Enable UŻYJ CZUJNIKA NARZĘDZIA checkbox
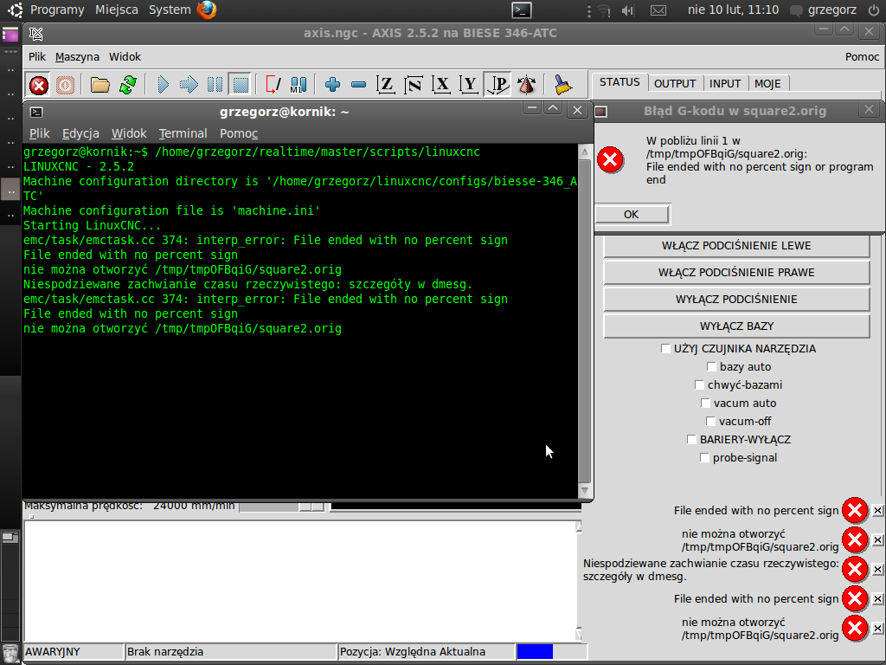 click(x=665, y=348)
